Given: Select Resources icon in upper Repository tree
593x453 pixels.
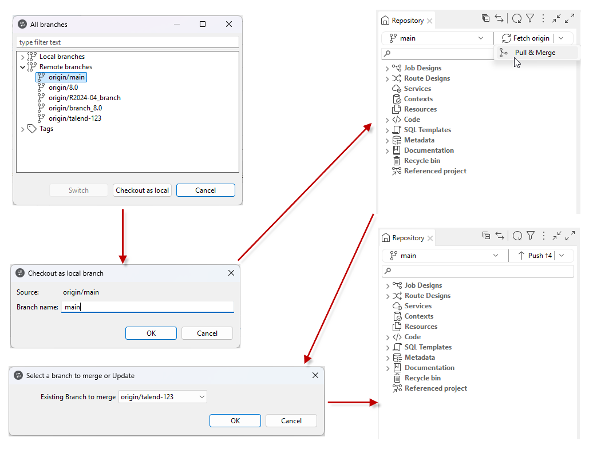Looking at the screenshot, I should pos(396,109).
